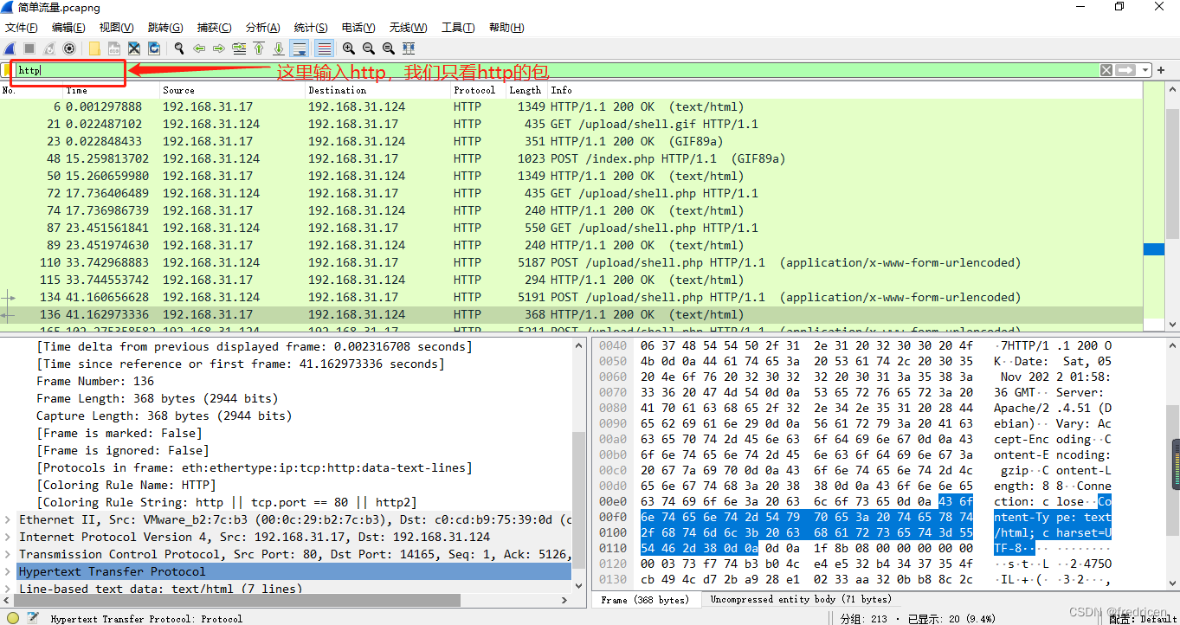Open the display filter history dropdown
The height and width of the screenshot is (625, 1180).
1145,70
